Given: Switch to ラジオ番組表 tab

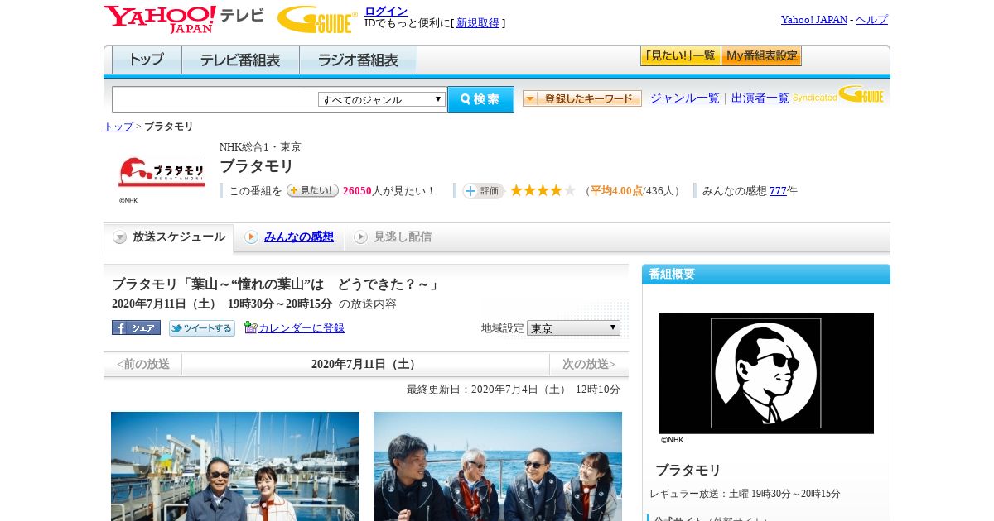Looking at the screenshot, I should tap(358, 60).
